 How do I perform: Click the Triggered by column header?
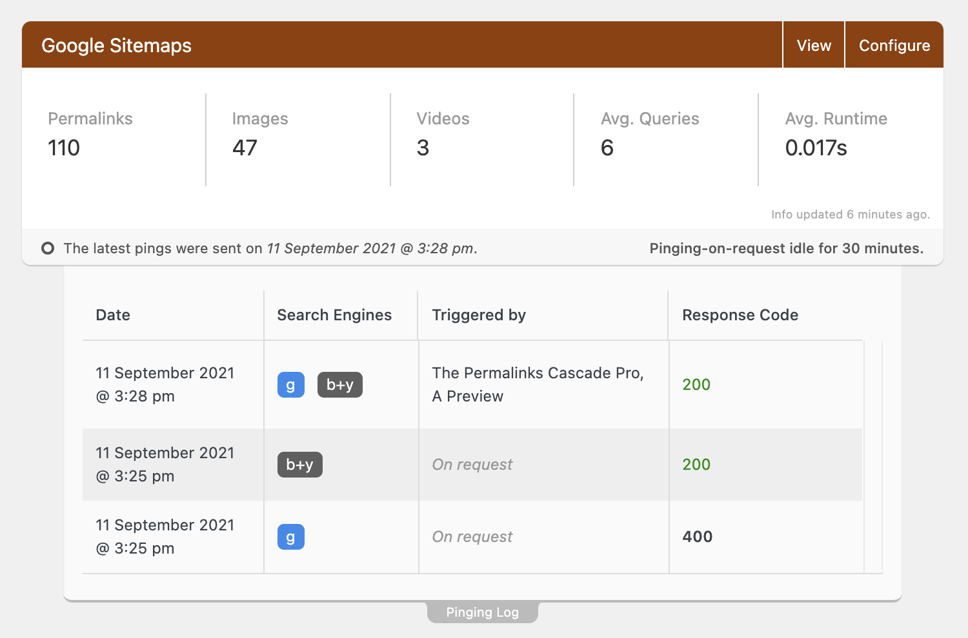point(479,315)
